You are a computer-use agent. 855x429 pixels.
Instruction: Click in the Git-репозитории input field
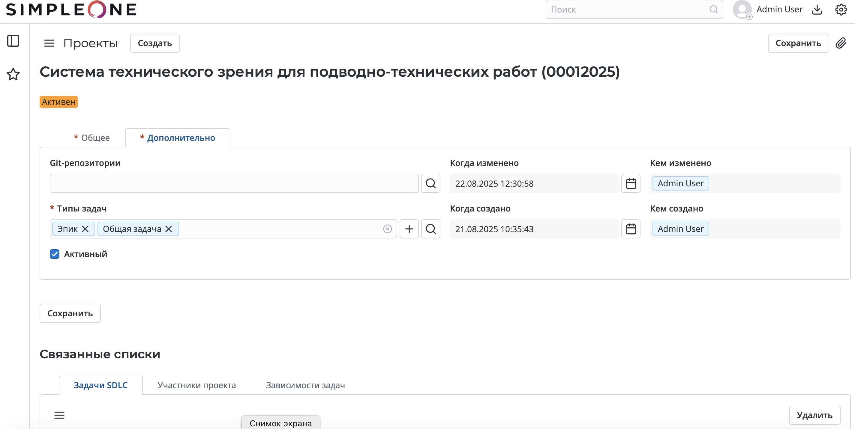tap(234, 183)
